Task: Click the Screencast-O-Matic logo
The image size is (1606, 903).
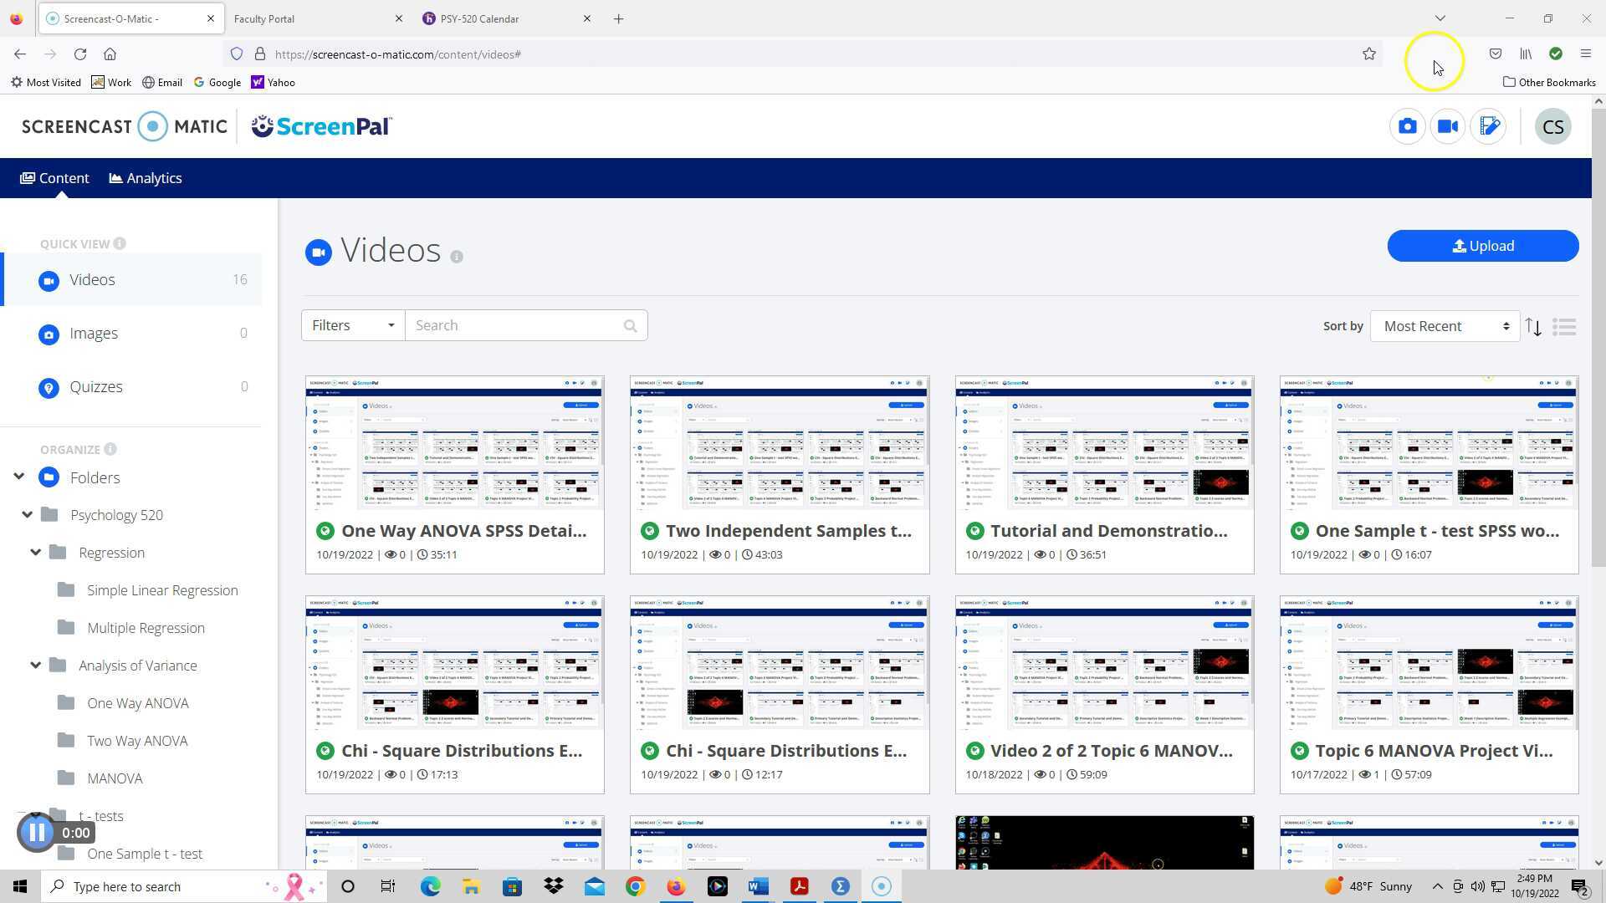Action: coord(125,126)
